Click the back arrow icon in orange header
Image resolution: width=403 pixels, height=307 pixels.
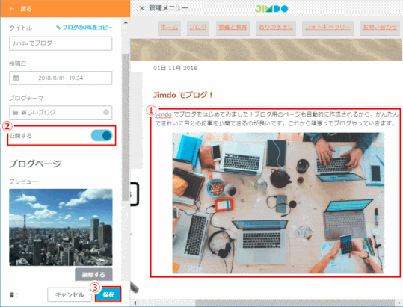[x=11, y=9]
